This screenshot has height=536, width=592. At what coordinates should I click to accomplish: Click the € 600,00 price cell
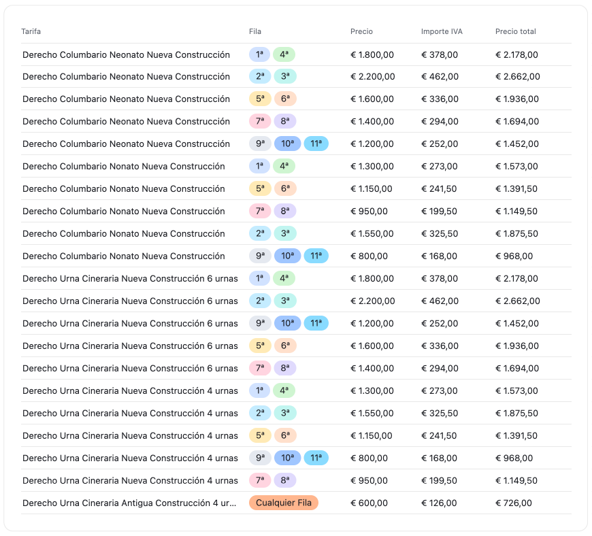pyautogui.click(x=369, y=503)
